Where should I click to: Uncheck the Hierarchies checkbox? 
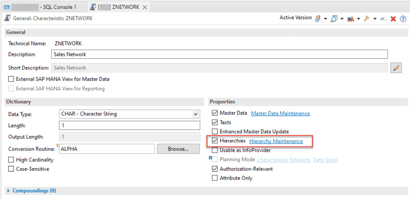pyautogui.click(x=215, y=141)
